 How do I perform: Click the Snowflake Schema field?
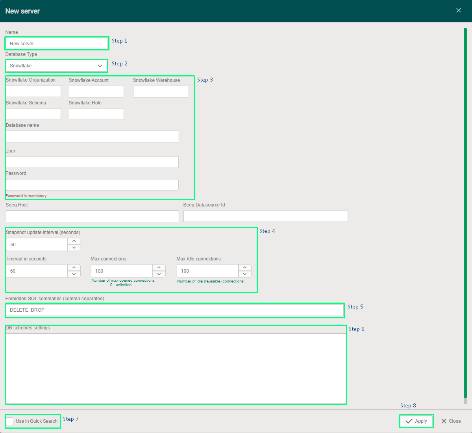33,114
